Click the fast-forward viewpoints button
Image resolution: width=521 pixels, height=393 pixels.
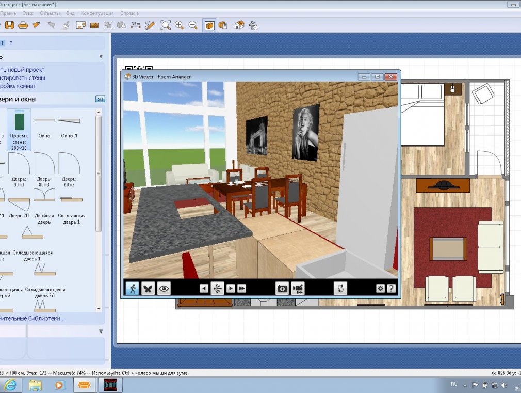[x=242, y=288]
